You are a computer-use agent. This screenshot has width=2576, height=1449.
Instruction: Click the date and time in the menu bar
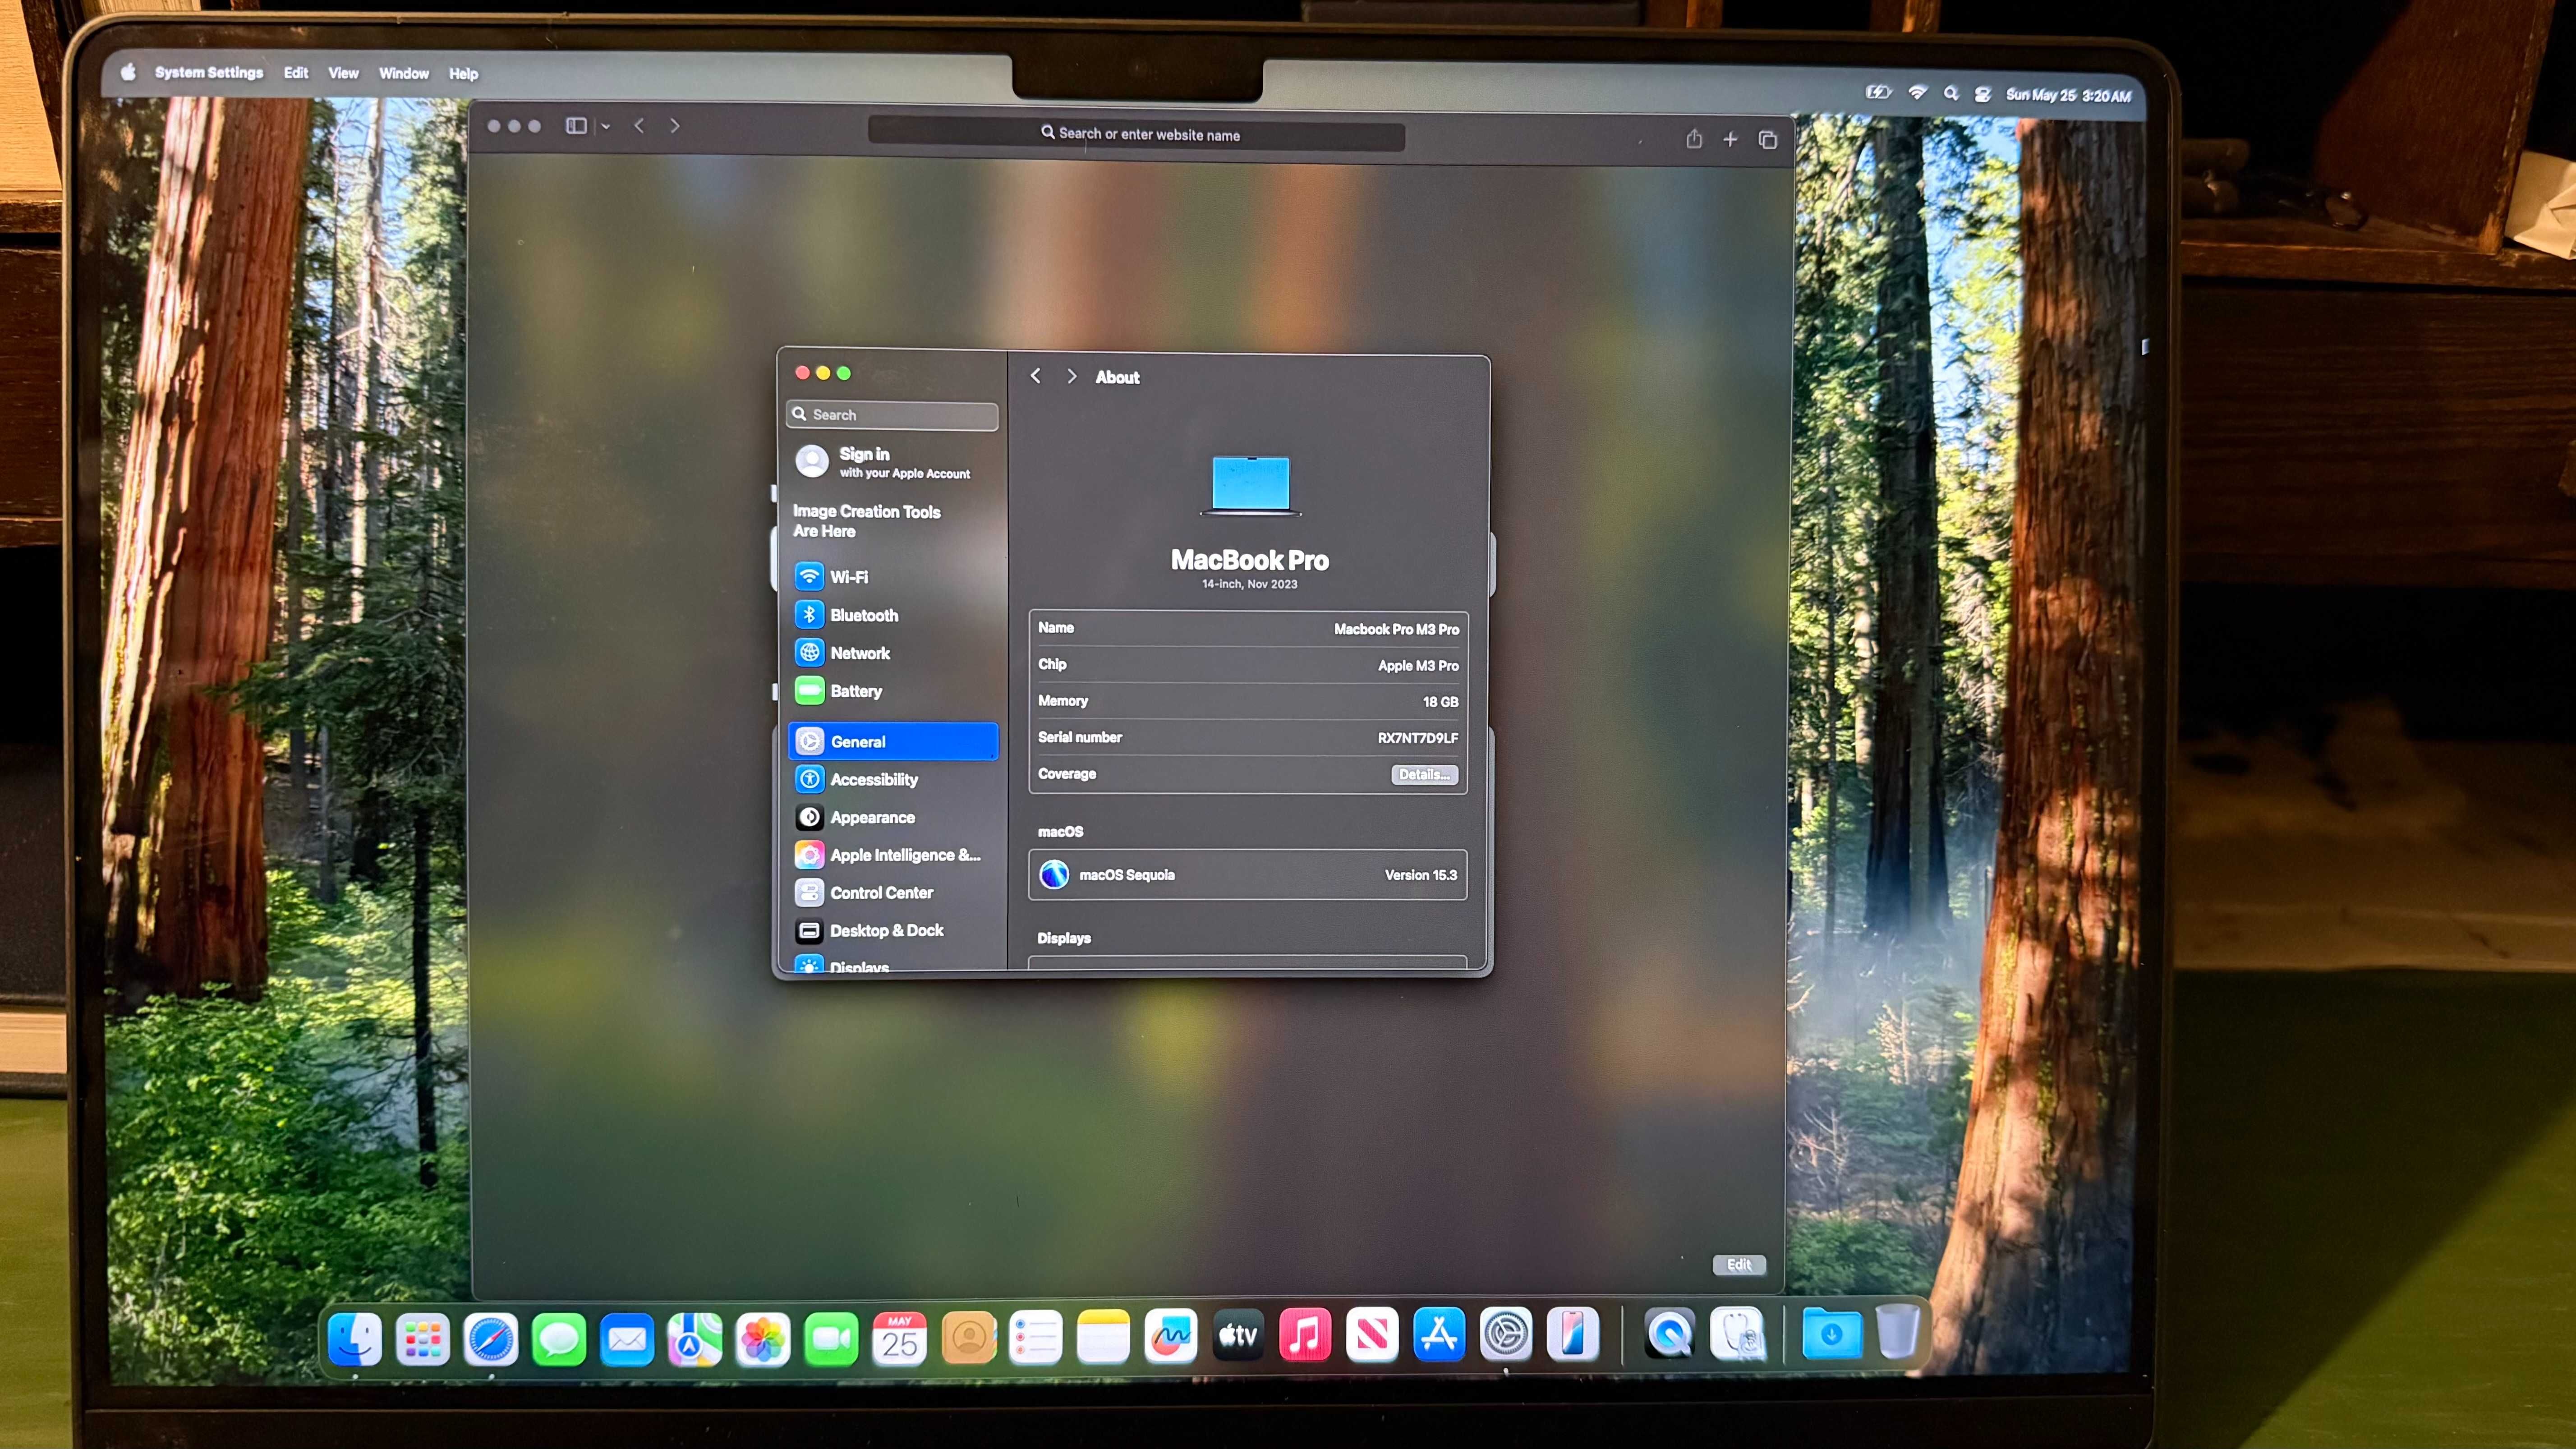point(2068,95)
